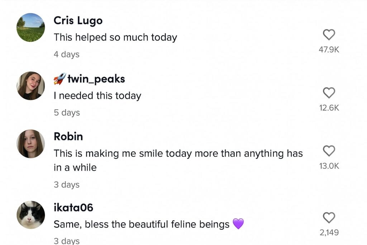Click the 12.6K like count
This screenshot has width=367, height=245.
[x=329, y=108]
